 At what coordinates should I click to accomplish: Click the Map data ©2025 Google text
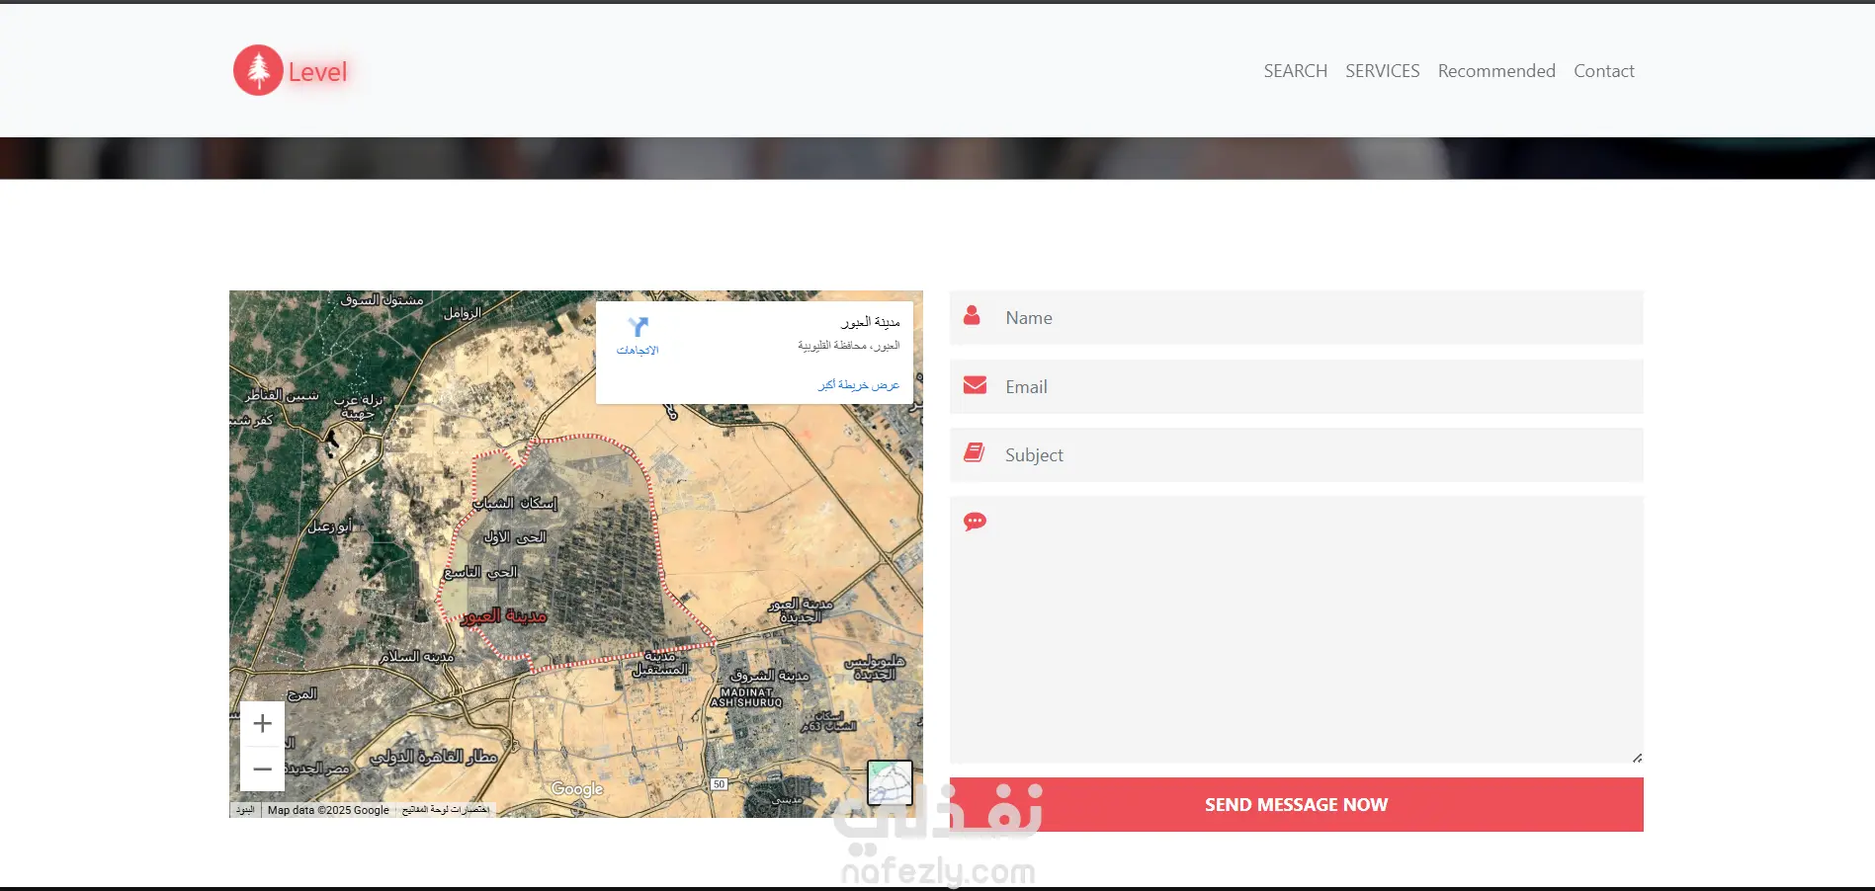point(328,810)
